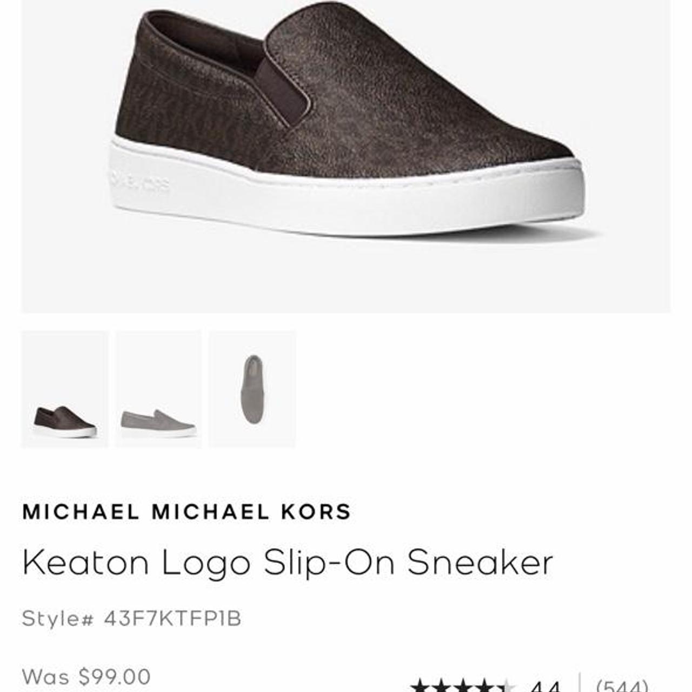Select the top-down view shoe thumbnail
The width and height of the screenshot is (692, 692).
click(x=252, y=389)
